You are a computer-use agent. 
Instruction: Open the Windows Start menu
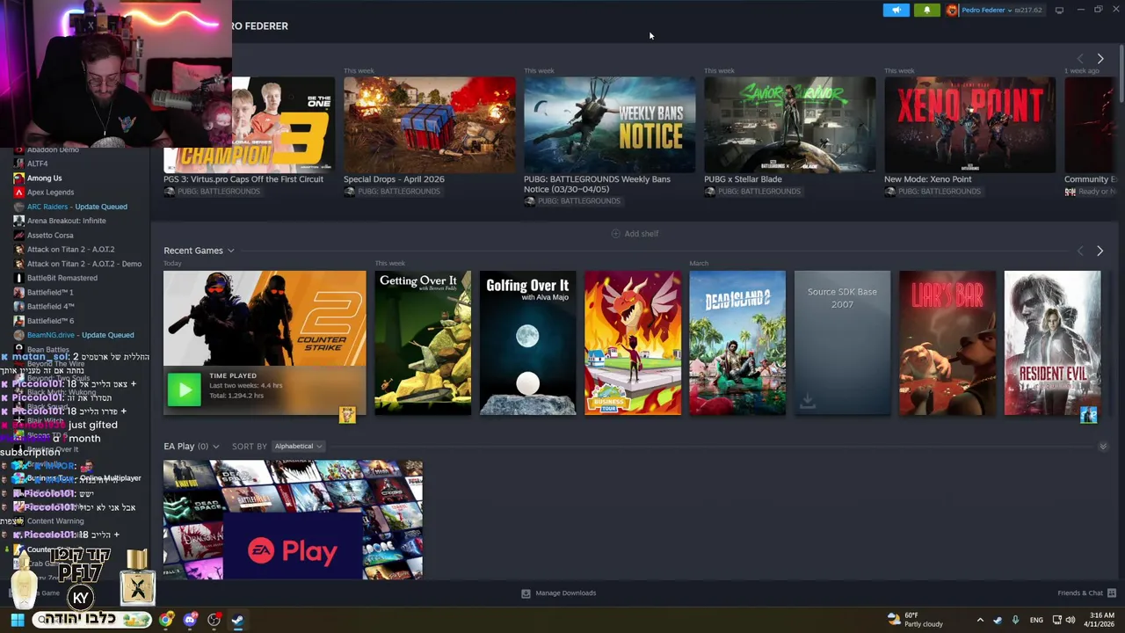coord(17,620)
